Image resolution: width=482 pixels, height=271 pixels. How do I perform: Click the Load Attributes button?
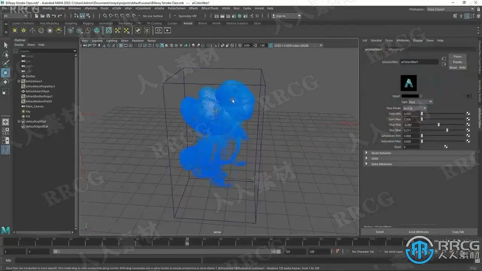click(419, 232)
